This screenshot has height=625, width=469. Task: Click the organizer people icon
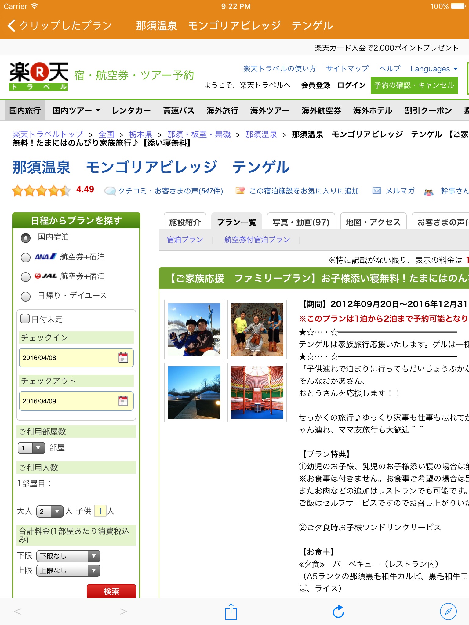[429, 192]
